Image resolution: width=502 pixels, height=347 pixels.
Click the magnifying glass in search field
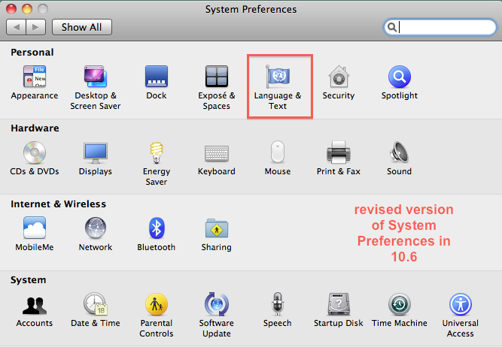(392, 27)
